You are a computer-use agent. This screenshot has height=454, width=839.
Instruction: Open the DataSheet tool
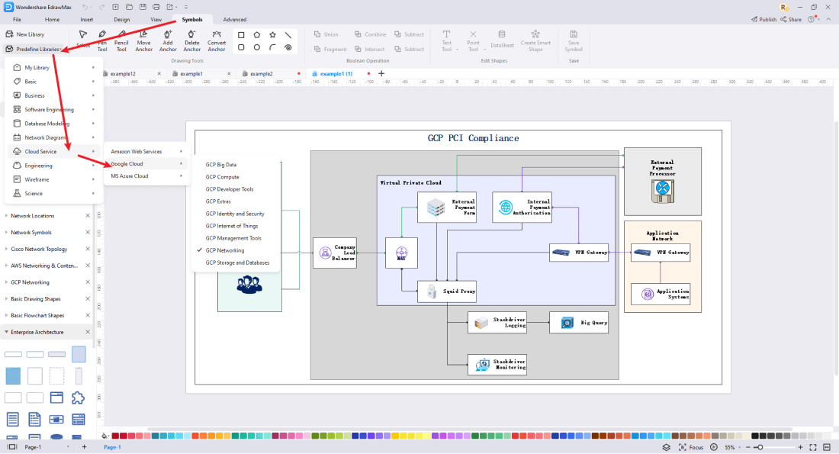click(502, 40)
